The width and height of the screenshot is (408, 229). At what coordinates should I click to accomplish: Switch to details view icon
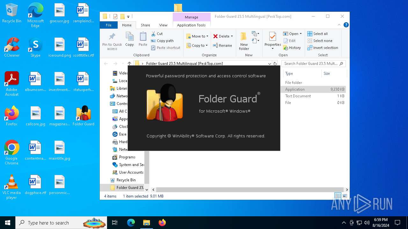pos(338,196)
